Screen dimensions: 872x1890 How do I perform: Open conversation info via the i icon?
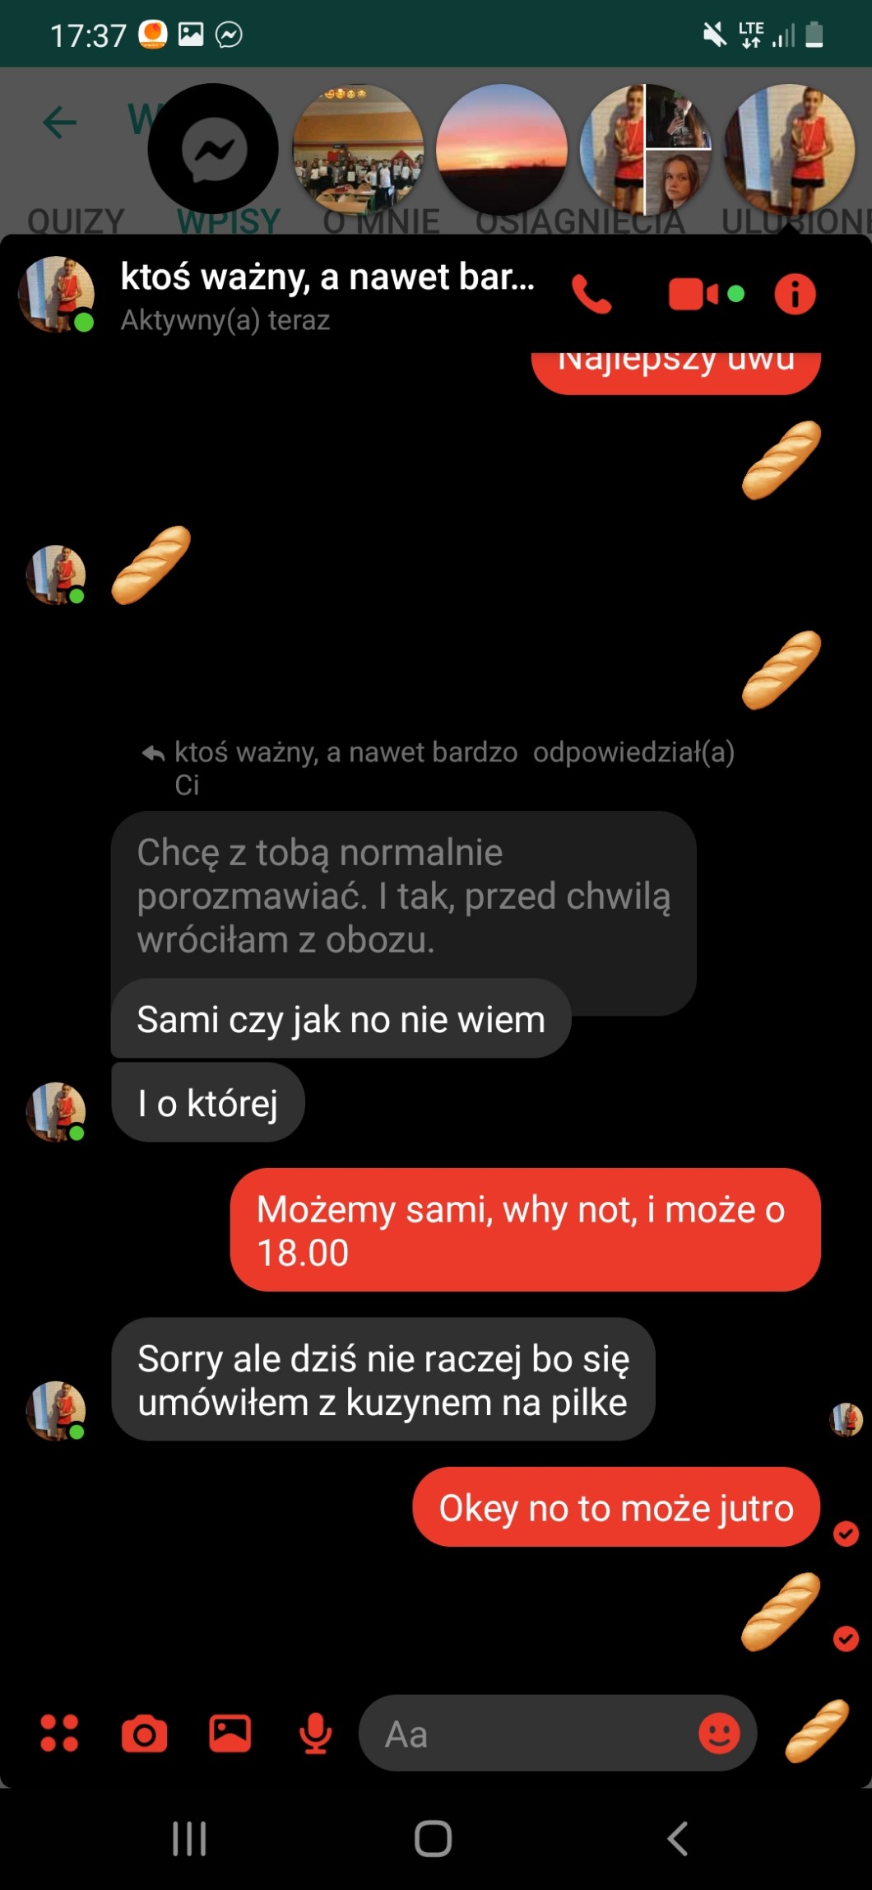point(795,294)
